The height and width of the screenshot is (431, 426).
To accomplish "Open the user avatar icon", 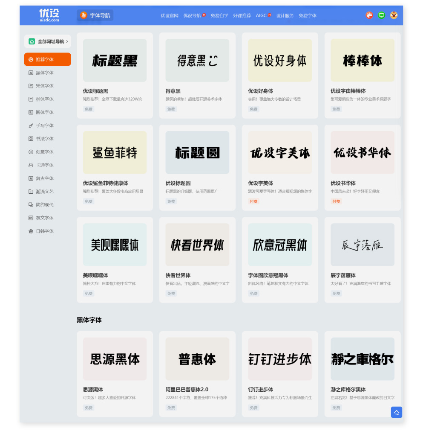I will [x=394, y=15].
